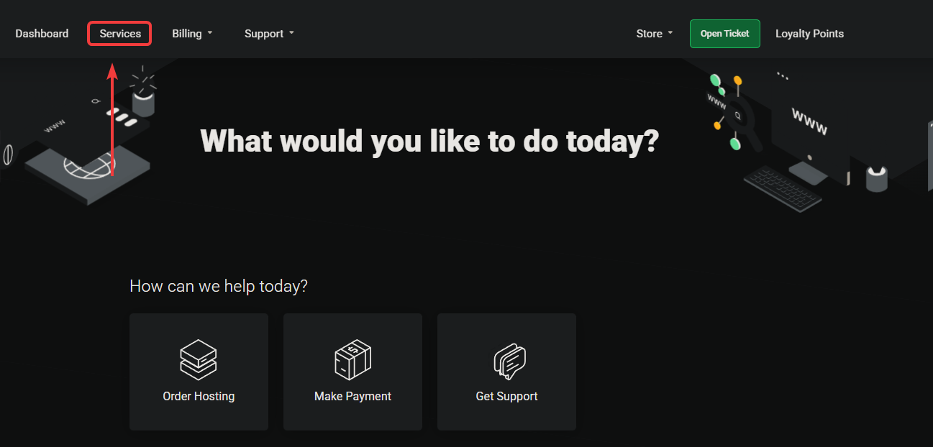933x447 pixels.
Task: Open the Loyalty Points page
Action: coord(809,34)
